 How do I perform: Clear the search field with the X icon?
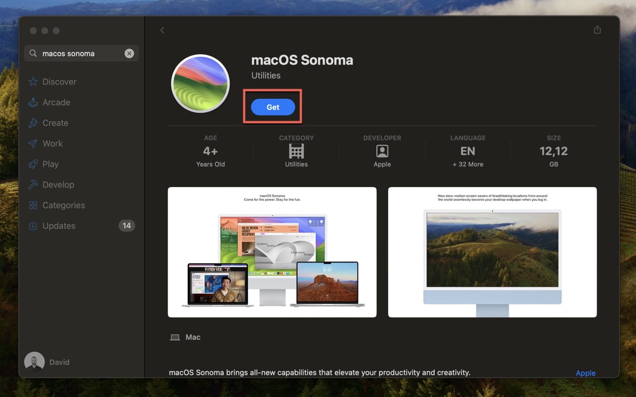(x=129, y=53)
